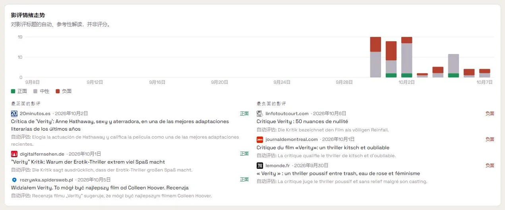The width and height of the screenshot is (505, 210).
Task: Click the green 正面 legend swatch
Action: 13,91
